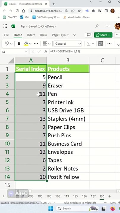Click the Name Box showing A2

14,51
